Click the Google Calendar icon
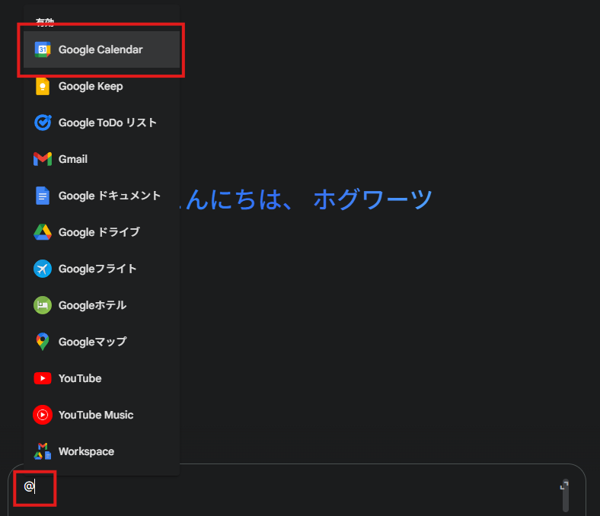Screen dimensions: 600x516 43,49
